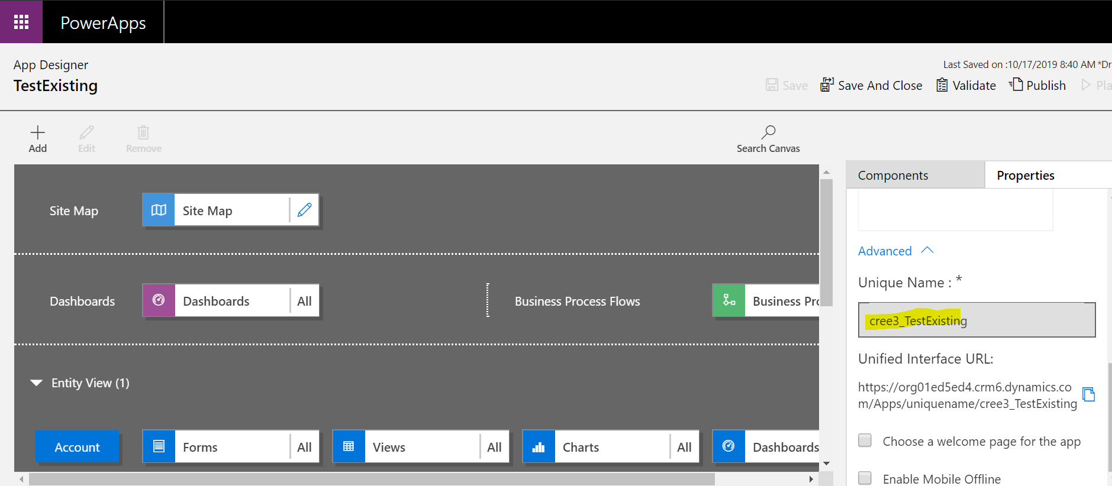Screen dimensions: 1112x486
Task: Copy the Unified Interface URL icon
Action: coord(1088,394)
